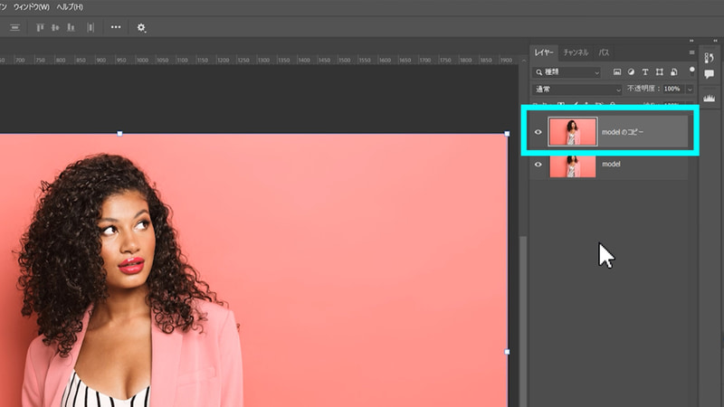This screenshot has width=724, height=407.
Task: Click the right-middle transform handle on canvas
Action: [507, 352]
